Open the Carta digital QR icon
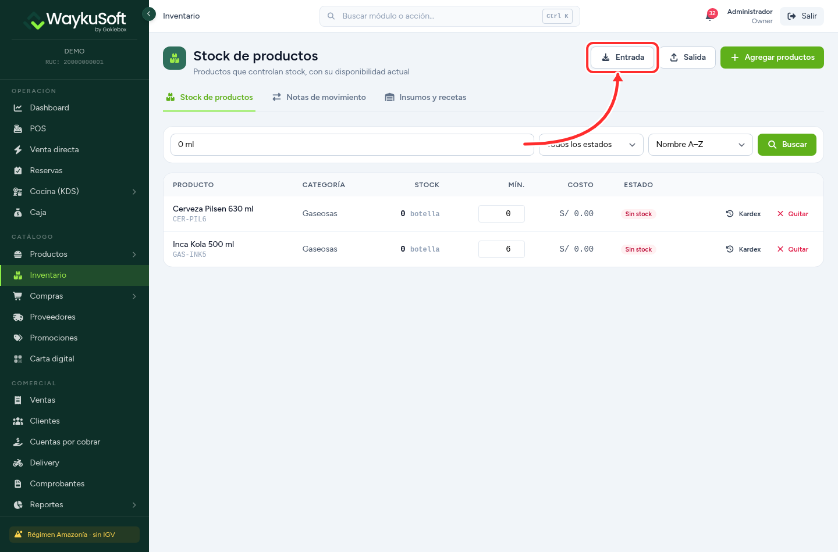 (x=18, y=359)
